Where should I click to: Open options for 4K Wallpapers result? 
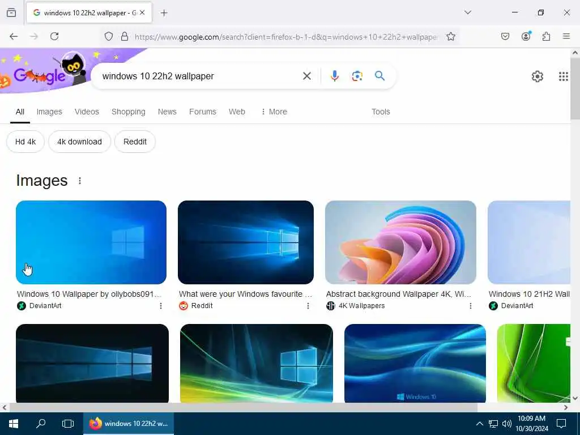point(471,306)
